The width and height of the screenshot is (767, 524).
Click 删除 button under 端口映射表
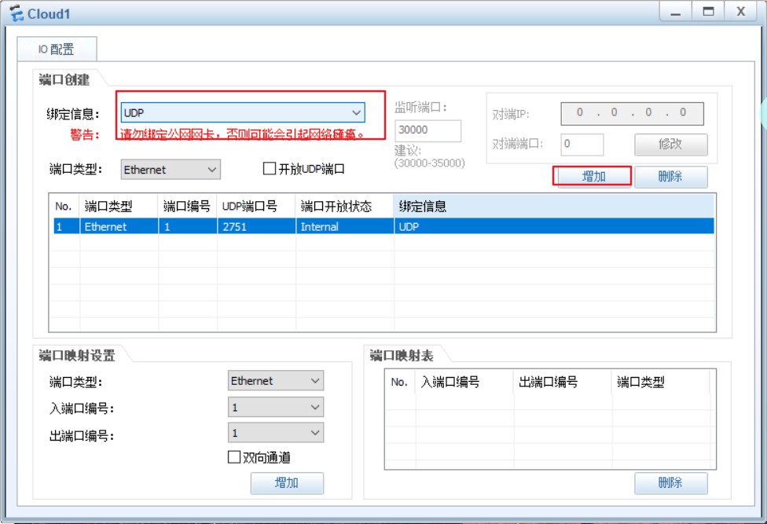pyautogui.click(x=670, y=483)
